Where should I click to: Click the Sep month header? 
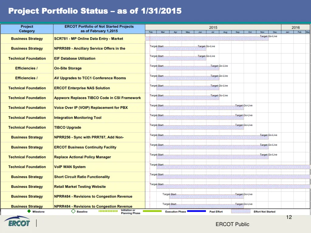tap(238, 32)
